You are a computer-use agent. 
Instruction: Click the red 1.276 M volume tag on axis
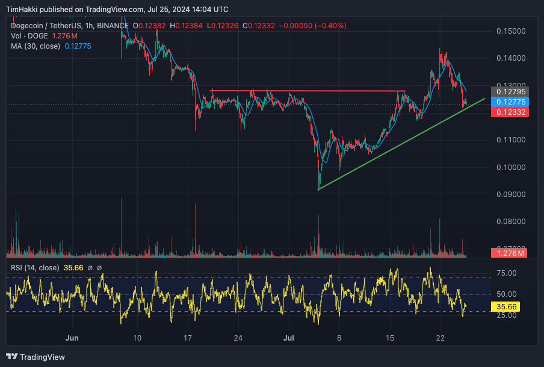(509, 253)
